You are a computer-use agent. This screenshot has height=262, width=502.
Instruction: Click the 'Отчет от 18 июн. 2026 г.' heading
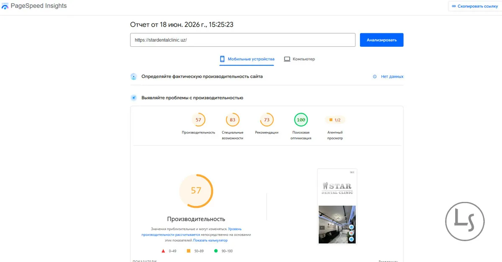(182, 25)
